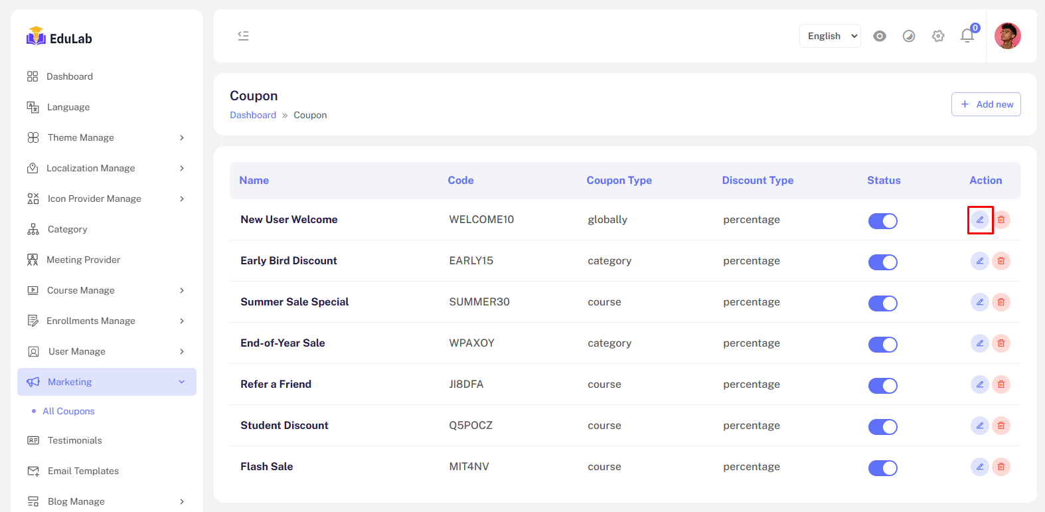Open settings gear in top bar
Viewport: 1045px width, 512px height.
pos(937,36)
